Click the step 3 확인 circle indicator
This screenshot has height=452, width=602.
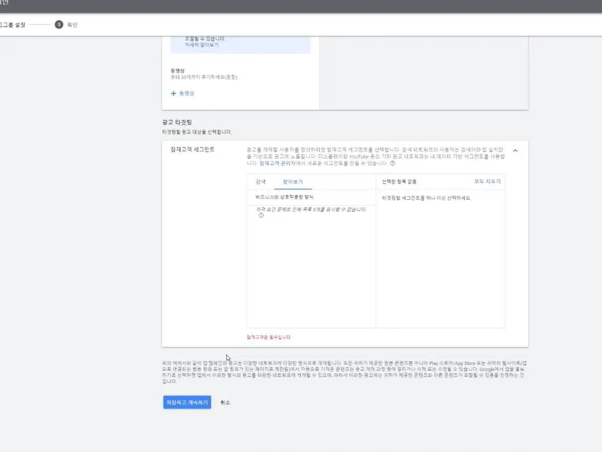59,24
